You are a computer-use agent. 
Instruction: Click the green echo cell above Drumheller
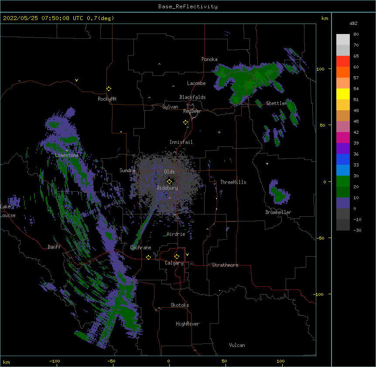[279, 193]
